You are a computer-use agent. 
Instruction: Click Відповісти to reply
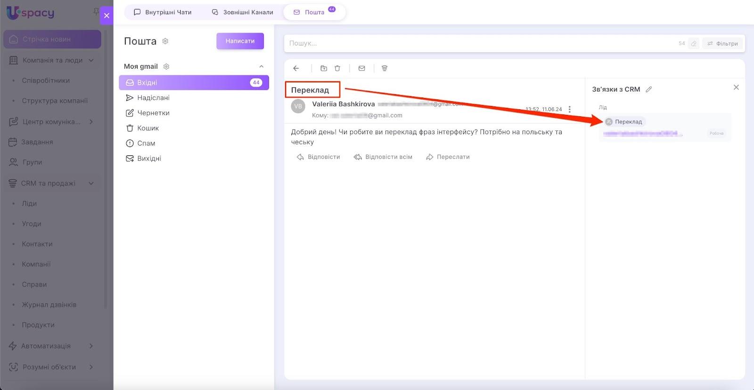319,157
